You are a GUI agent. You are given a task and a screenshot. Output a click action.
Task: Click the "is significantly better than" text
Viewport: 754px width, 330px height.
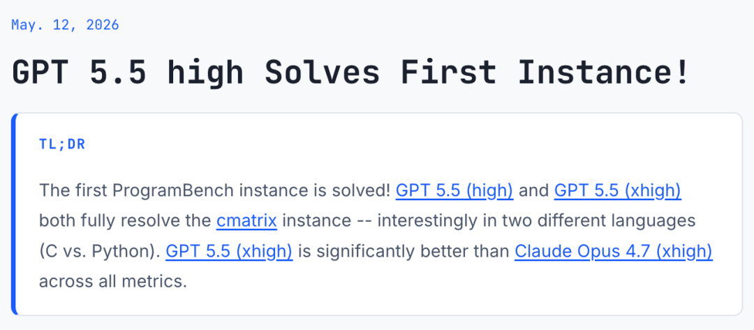click(404, 251)
